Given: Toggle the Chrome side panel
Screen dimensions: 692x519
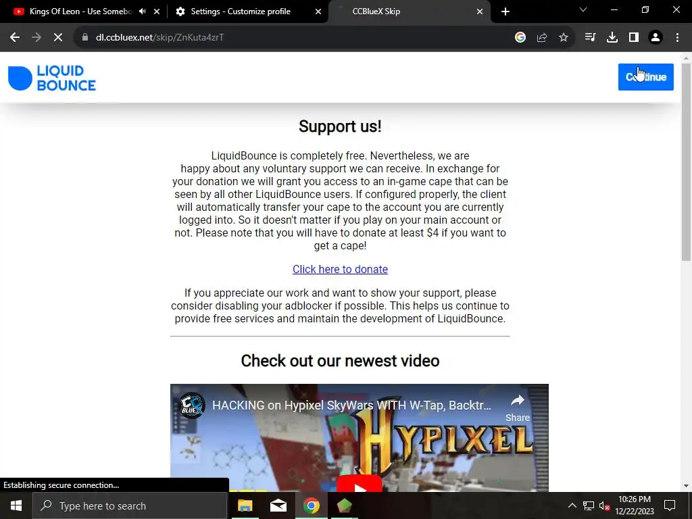Looking at the screenshot, I should 634,38.
